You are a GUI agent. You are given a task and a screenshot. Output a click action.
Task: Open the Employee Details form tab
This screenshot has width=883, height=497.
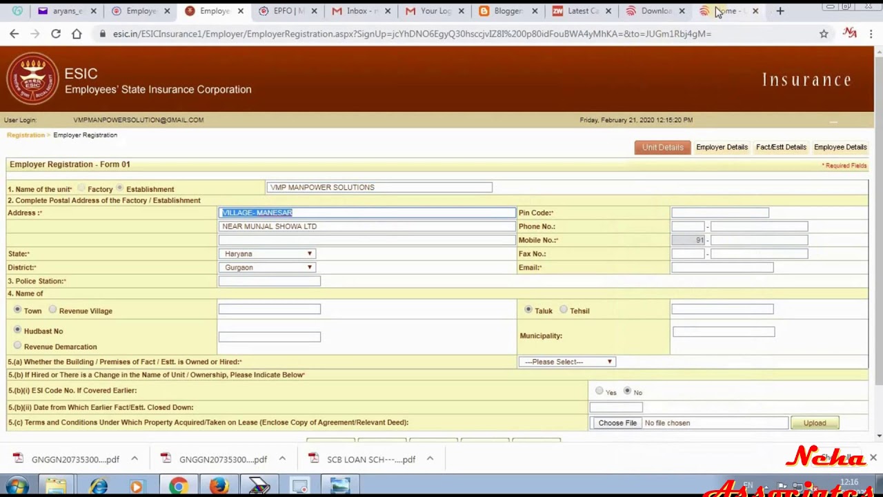840,147
